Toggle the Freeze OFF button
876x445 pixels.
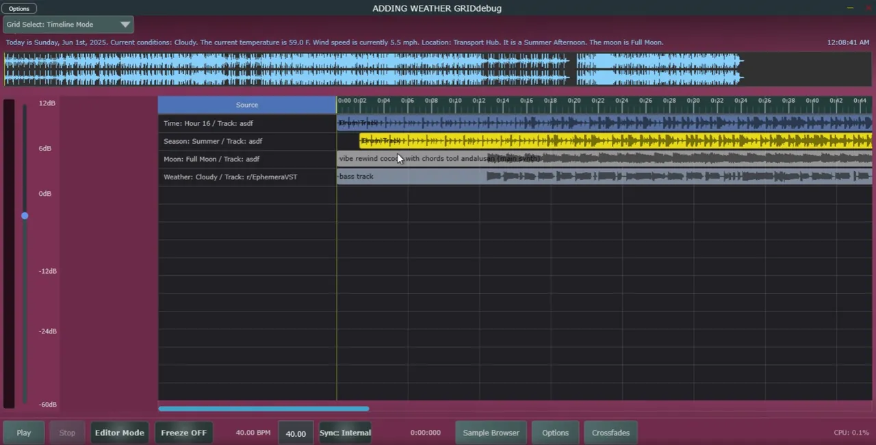183,433
